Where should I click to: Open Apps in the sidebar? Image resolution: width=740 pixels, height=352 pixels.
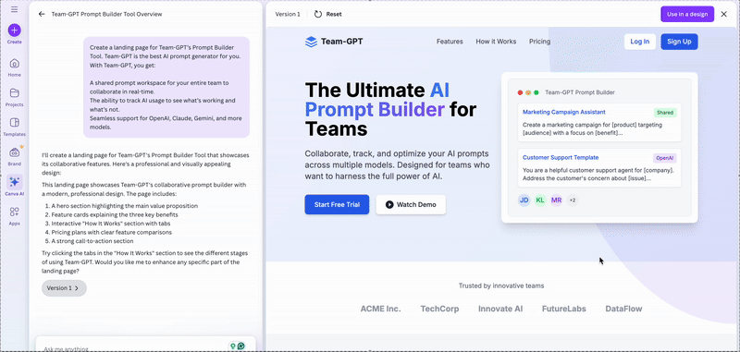click(x=14, y=216)
